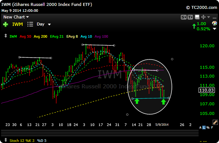Click the 110.03 current price box
This screenshot has width=219, height=143.
point(207,90)
